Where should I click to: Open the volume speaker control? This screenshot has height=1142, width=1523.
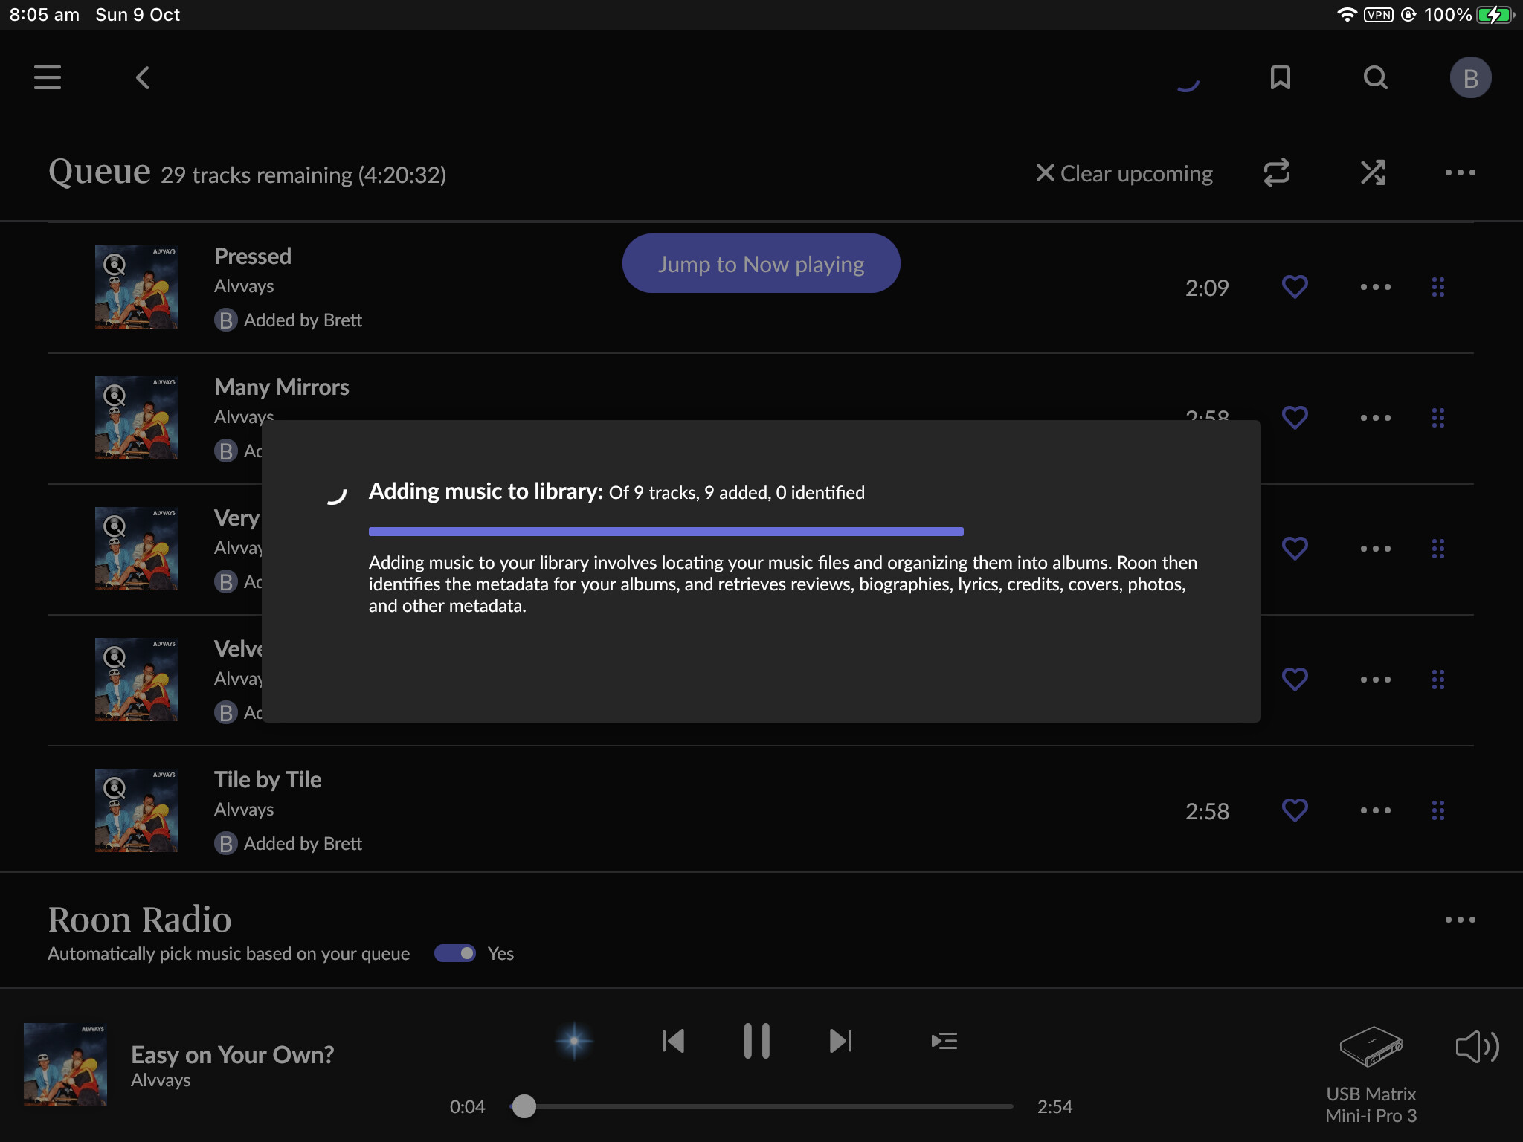(x=1476, y=1047)
